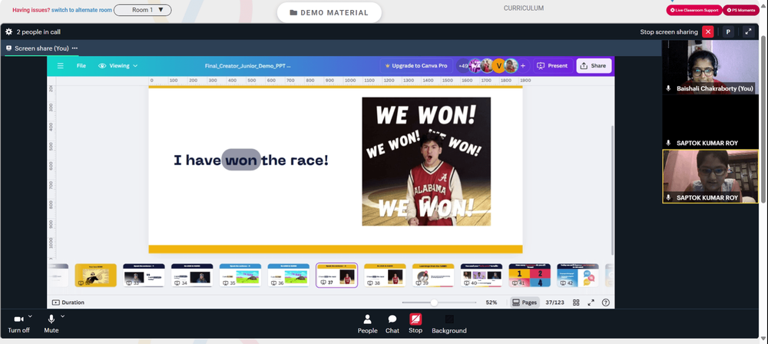
Task: Click Upgrade to Canva Pro button
Action: 416,66
